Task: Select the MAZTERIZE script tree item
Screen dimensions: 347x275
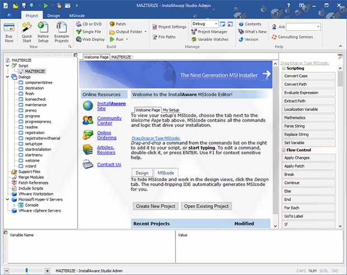Action: [x=35, y=71]
